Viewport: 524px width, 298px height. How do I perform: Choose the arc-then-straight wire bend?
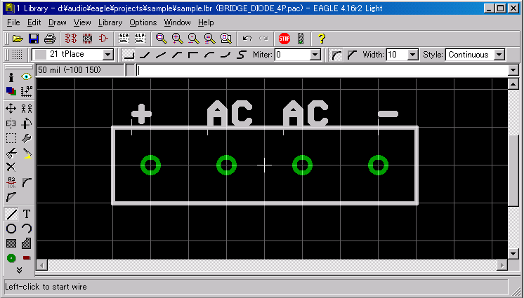(x=209, y=55)
